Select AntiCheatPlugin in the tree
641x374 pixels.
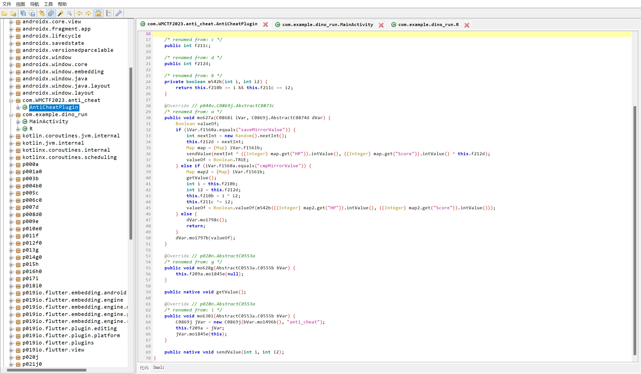coord(54,107)
